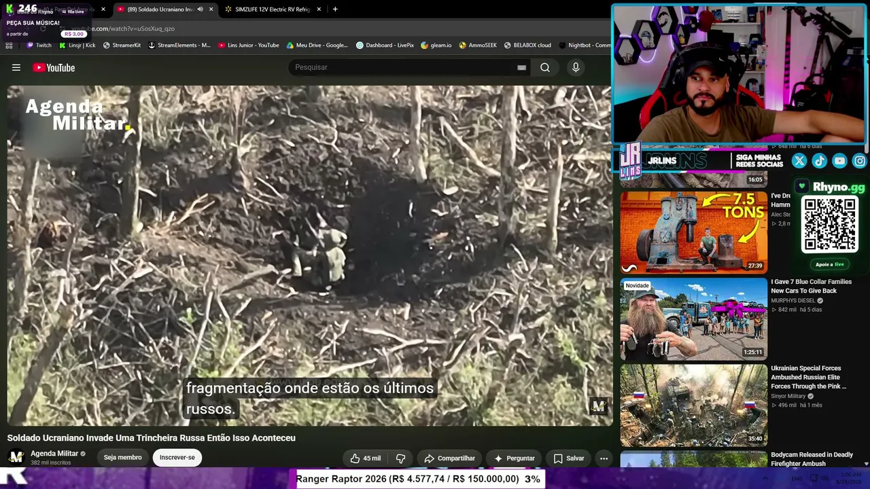Expand the more actions ellipsis menu
The image size is (870, 489).
604,458
